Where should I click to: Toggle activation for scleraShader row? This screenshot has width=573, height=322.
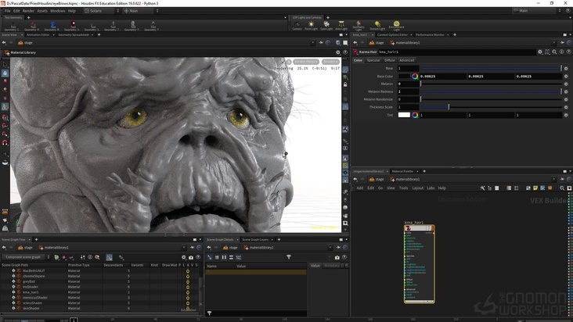click(x=188, y=302)
